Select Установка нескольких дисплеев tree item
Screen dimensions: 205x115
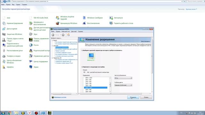(64, 56)
